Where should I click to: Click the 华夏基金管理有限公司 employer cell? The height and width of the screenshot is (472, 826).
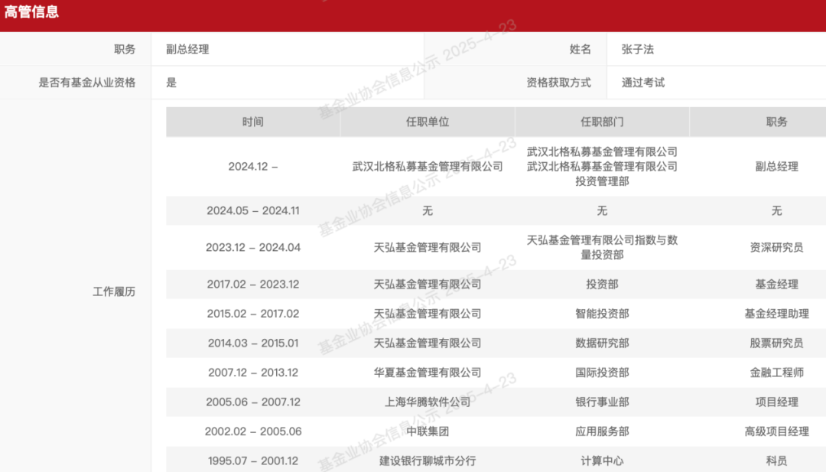coord(428,373)
